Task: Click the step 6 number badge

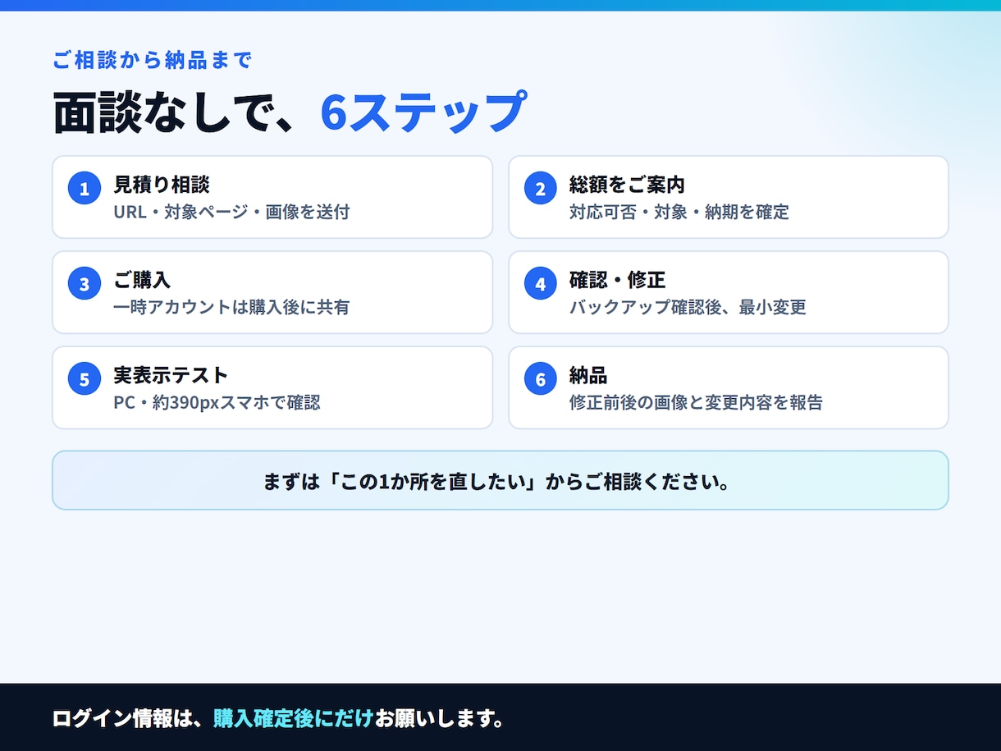Action: [x=541, y=379]
